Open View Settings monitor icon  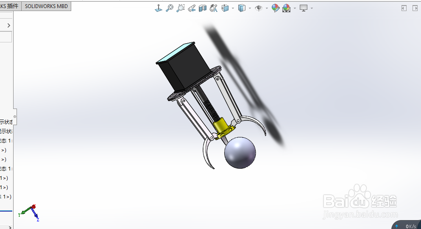click(304, 8)
